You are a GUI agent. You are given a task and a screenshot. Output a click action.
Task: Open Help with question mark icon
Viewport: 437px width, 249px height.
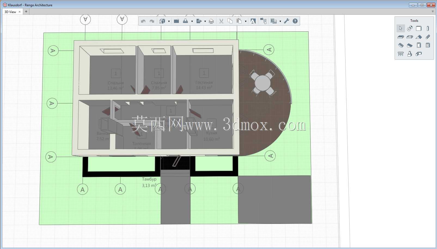295,21
